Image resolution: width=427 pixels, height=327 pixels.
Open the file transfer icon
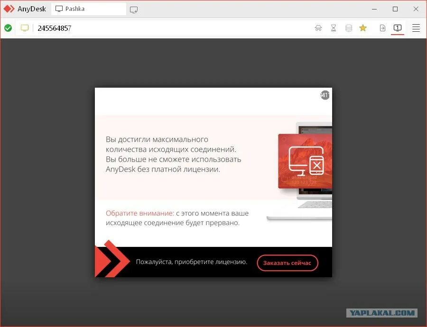coord(382,28)
